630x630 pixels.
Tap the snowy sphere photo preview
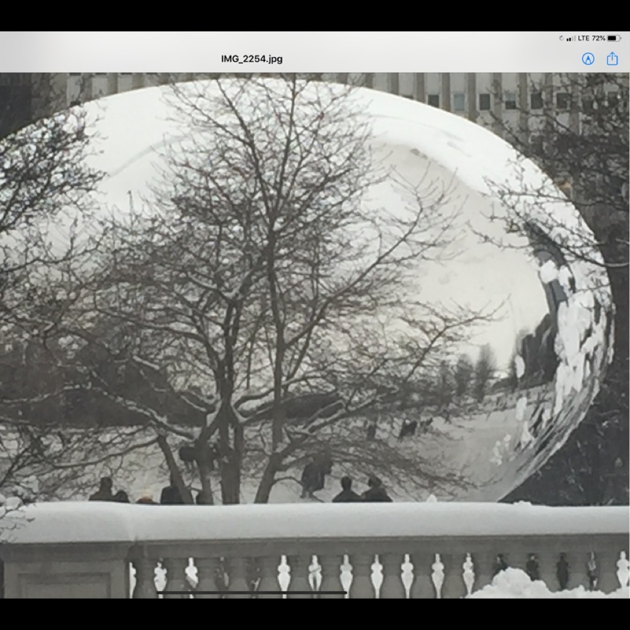[315, 335]
